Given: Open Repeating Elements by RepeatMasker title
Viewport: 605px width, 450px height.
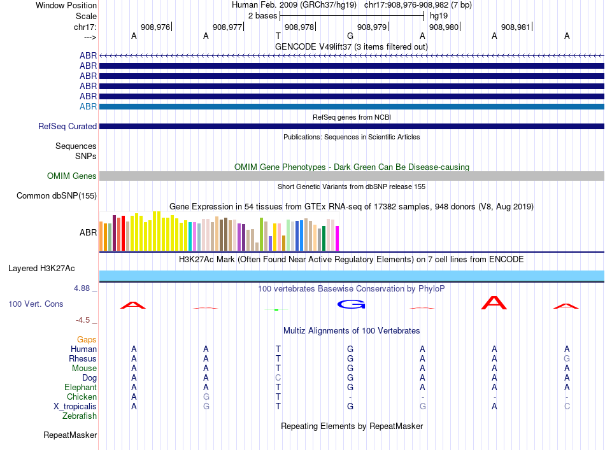Looking at the screenshot, I should point(352,426).
